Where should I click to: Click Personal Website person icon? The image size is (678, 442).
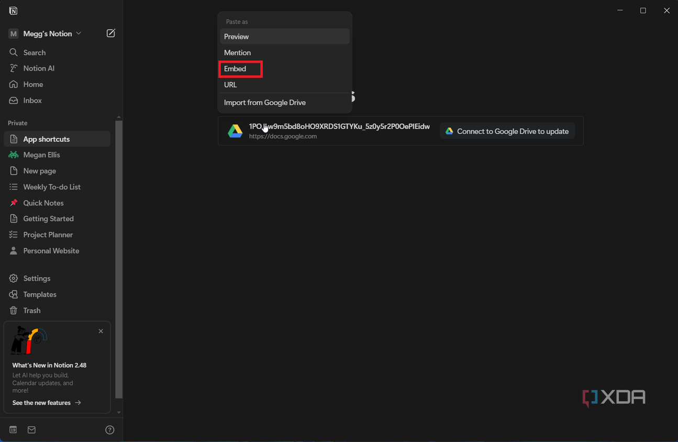coord(14,251)
